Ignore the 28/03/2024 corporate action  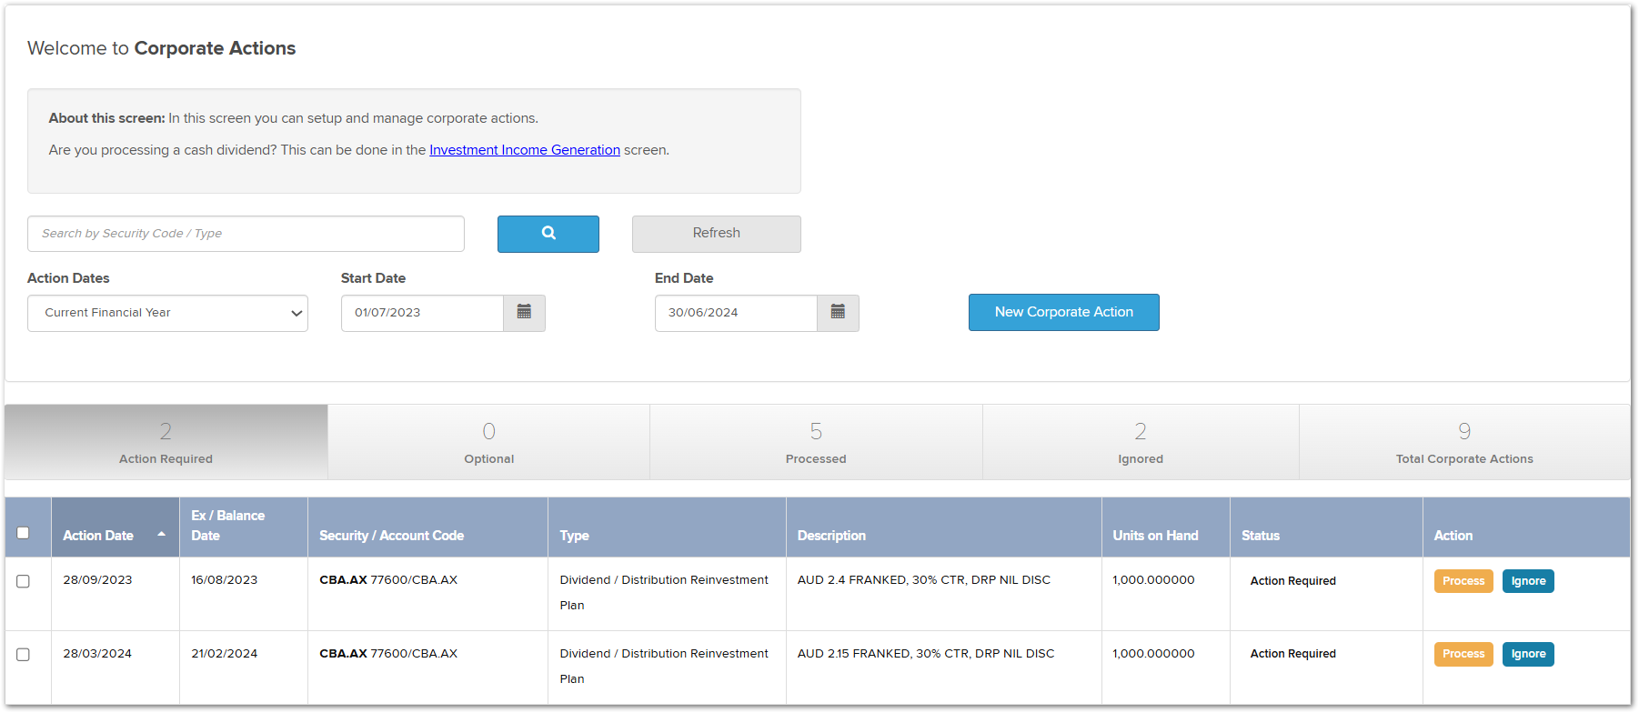tap(1528, 654)
